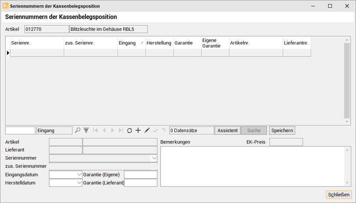This screenshot has height=203, width=356.
Task: Click the 0 Datensätze record count field
Action: (192, 131)
